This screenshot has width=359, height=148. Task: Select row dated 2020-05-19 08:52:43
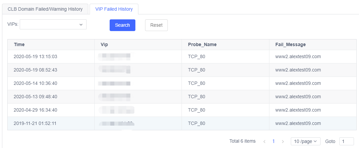35,70
